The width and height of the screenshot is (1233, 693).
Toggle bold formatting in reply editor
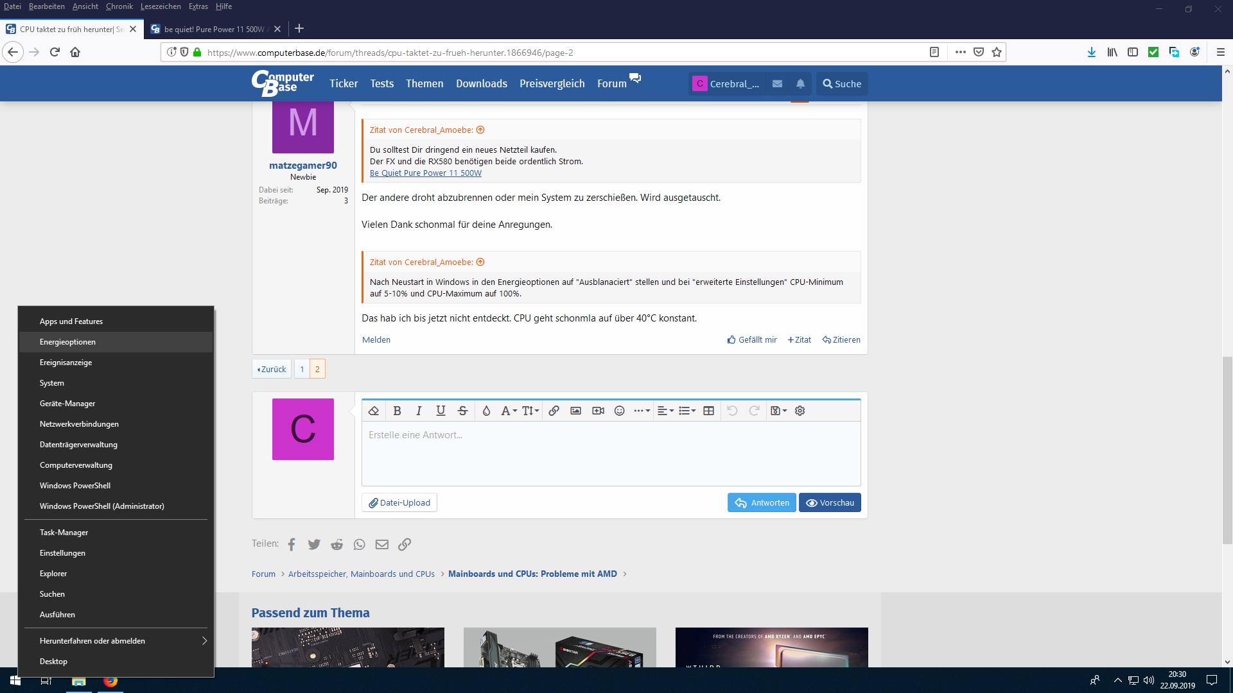pyautogui.click(x=397, y=411)
